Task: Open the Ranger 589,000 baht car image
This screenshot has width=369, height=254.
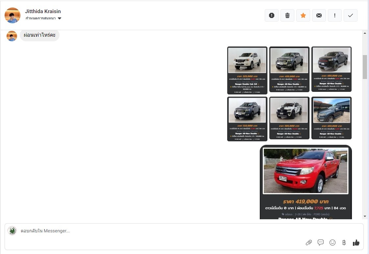Action: click(x=289, y=118)
